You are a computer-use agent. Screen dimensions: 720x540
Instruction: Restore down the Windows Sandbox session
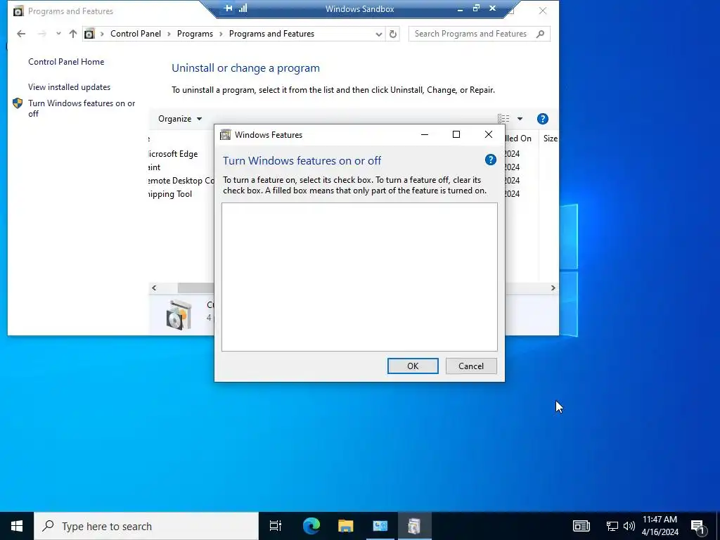click(476, 8)
